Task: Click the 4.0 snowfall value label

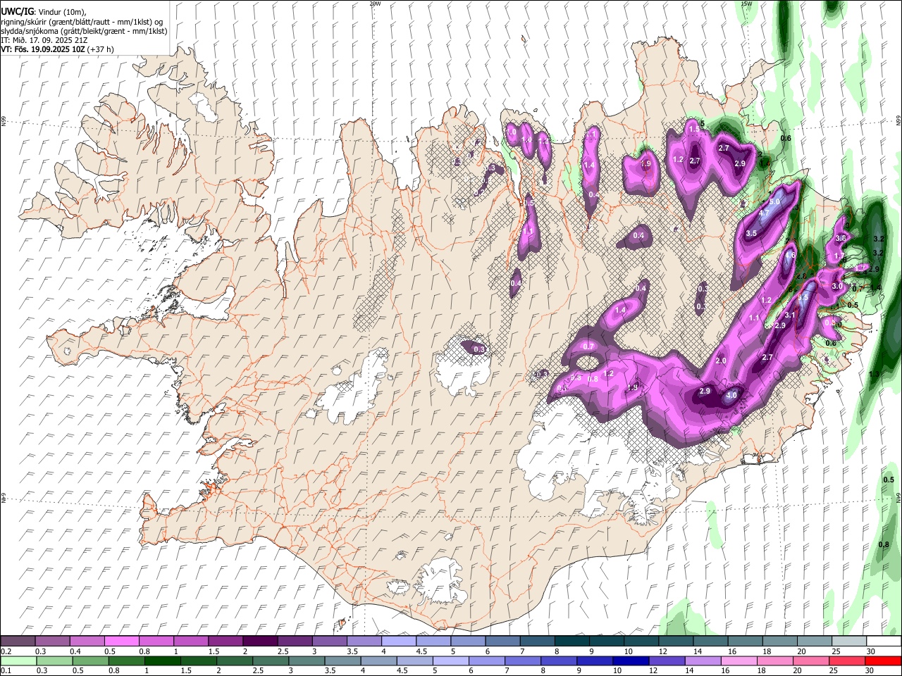Action: pyautogui.click(x=731, y=396)
